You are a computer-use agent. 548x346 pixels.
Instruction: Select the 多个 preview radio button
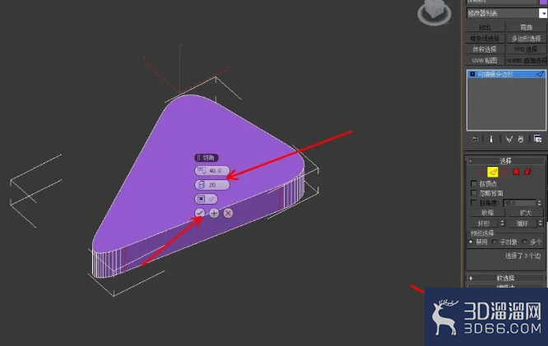pos(525,242)
